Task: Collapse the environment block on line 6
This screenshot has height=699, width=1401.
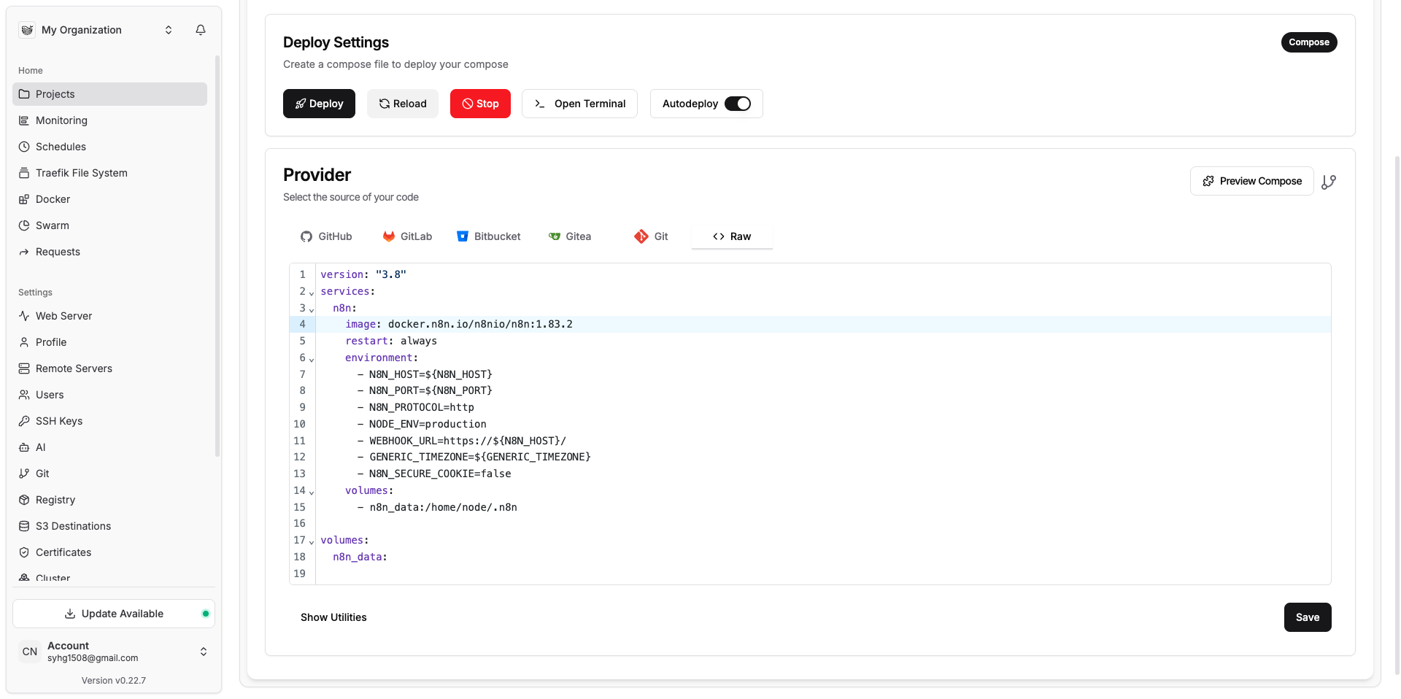Action: click(312, 359)
